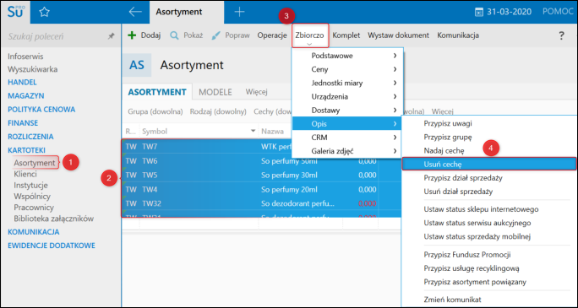Click the Asortyment top window tab

click(x=187, y=12)
